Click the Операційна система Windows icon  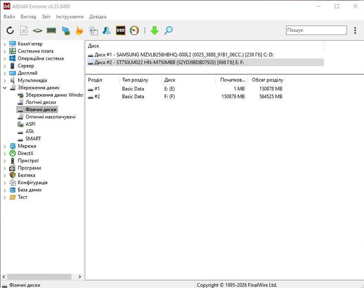click(x=12, y=58)
